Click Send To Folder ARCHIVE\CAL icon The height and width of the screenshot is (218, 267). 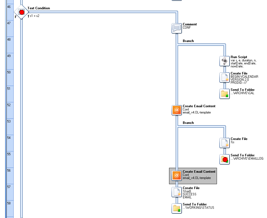coord(224,94)
